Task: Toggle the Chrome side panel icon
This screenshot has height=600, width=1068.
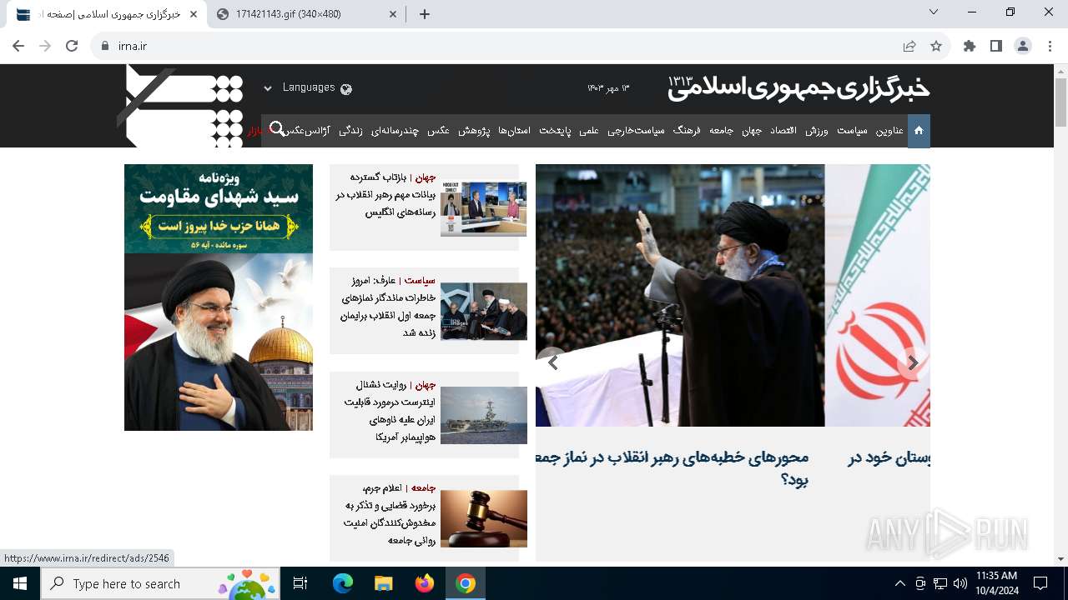Action: tap(996, 46)
